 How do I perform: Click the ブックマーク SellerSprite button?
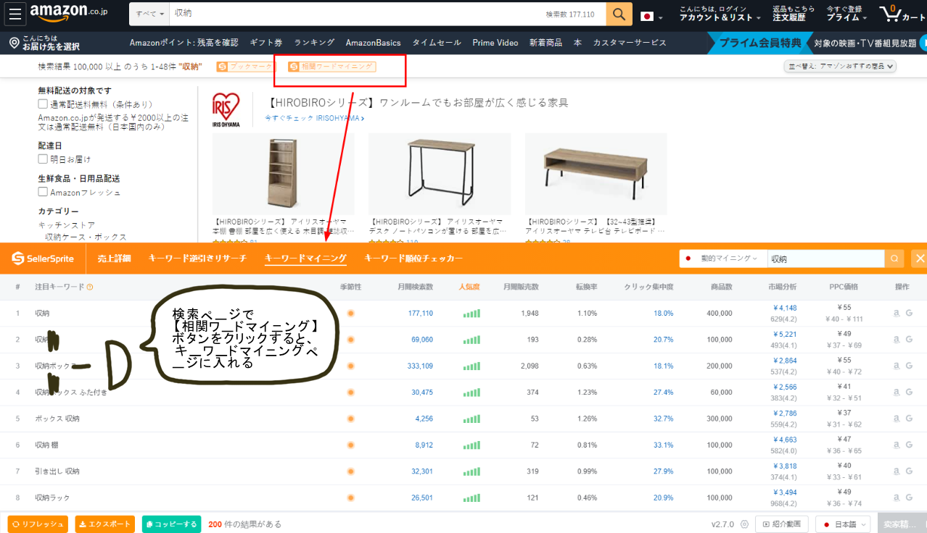246,67
